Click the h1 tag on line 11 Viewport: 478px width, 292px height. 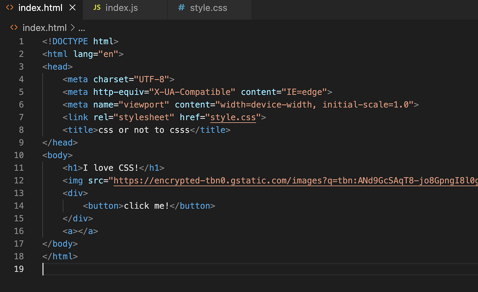[x=72, y=168]
